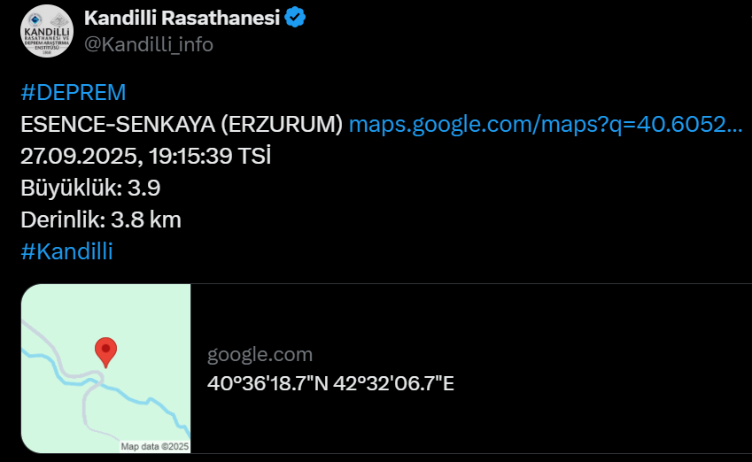Select the Derinlik: 3.8 km line
The height and width of the screenshot is (462, 752).
tap(101, 220)
